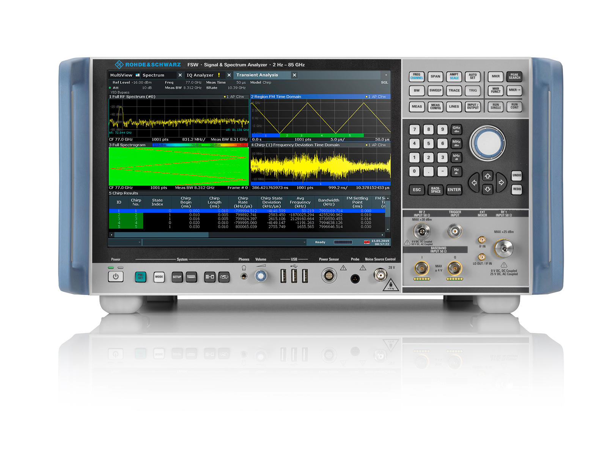Select the Power Sensor connector

[x=329, y=276]
